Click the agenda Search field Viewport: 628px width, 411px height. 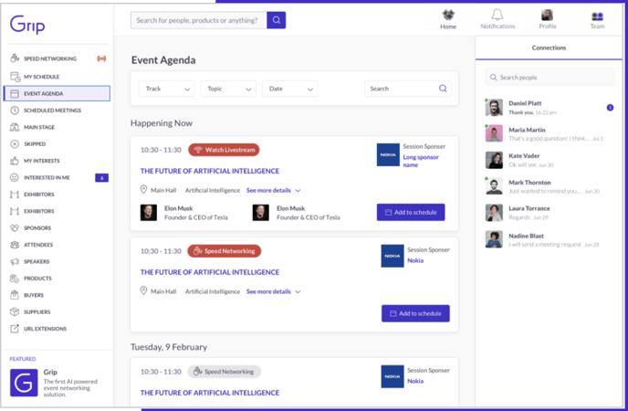[408, 89]
